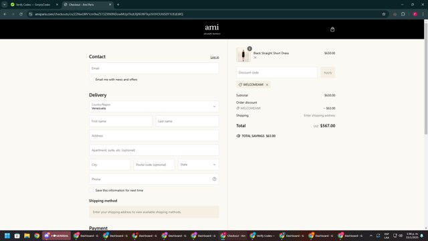Click the phone field help icon
This screenshot has height=241, width=428.
(214, 179)
